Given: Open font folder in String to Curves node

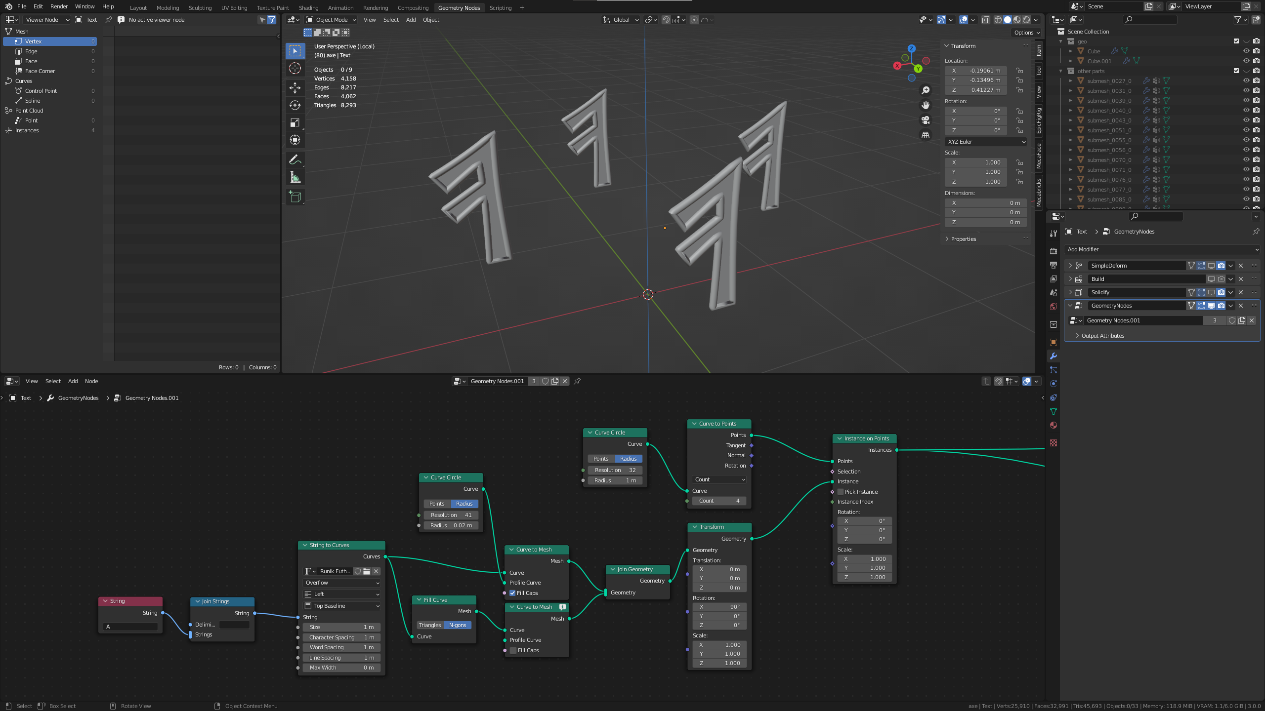Looking at the screenshot, I should coord(367,571).
